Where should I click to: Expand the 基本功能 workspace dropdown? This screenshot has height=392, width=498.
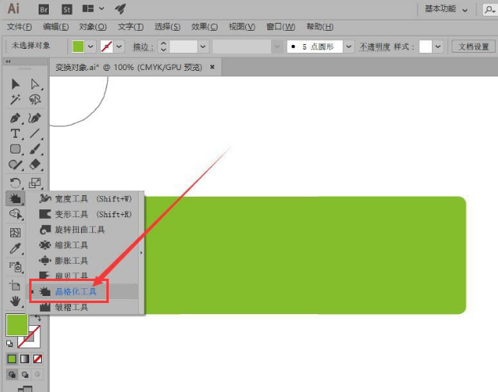coord(446,9)
